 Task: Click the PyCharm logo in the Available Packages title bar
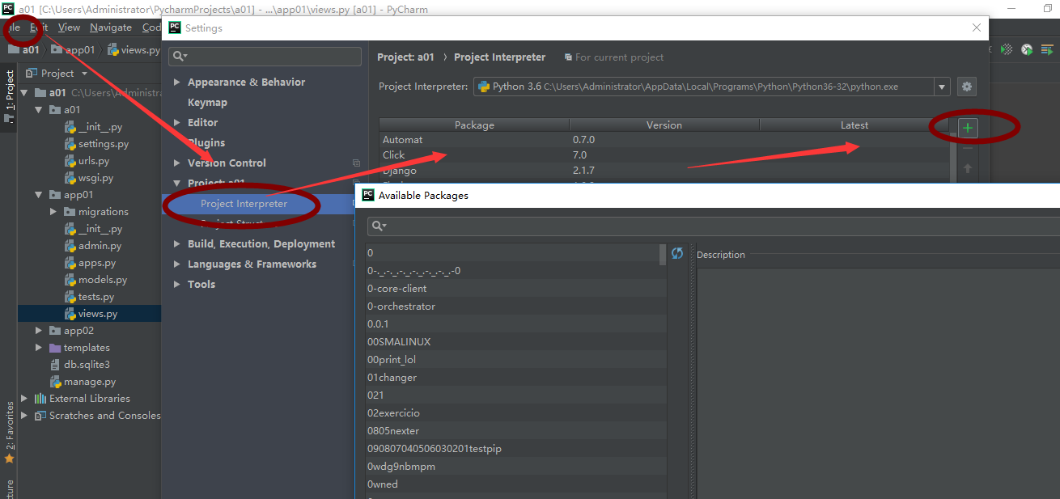(x=367, y=195)
